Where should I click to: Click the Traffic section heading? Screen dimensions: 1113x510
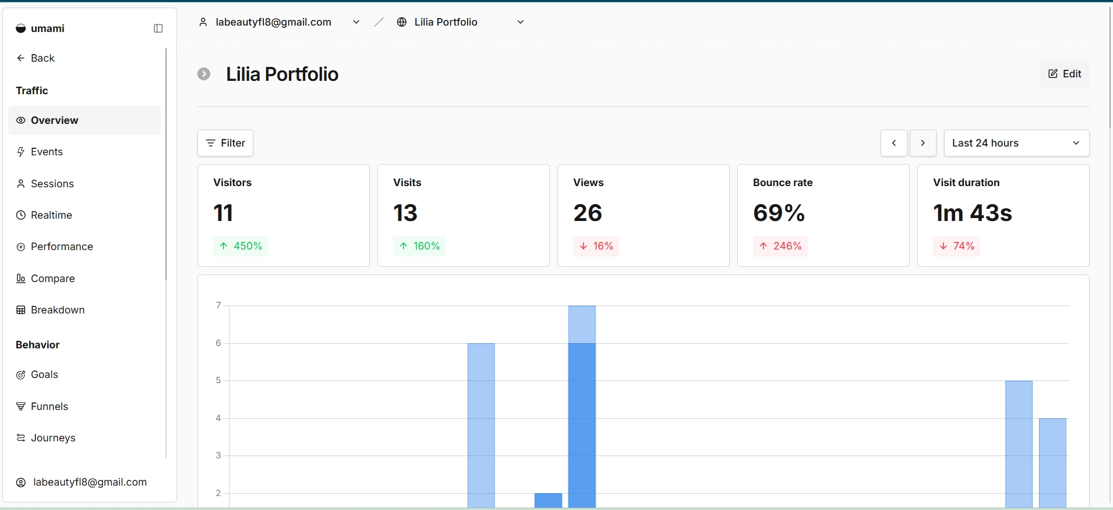[x=32, y=91]
